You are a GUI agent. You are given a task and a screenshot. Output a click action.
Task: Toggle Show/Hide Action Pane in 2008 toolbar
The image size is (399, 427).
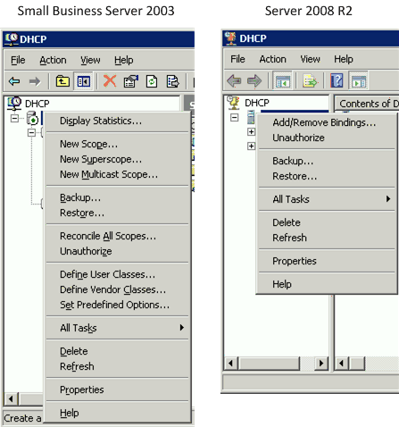(x=359, y=80)
